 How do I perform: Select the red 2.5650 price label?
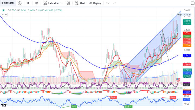(x=187, y=65)
